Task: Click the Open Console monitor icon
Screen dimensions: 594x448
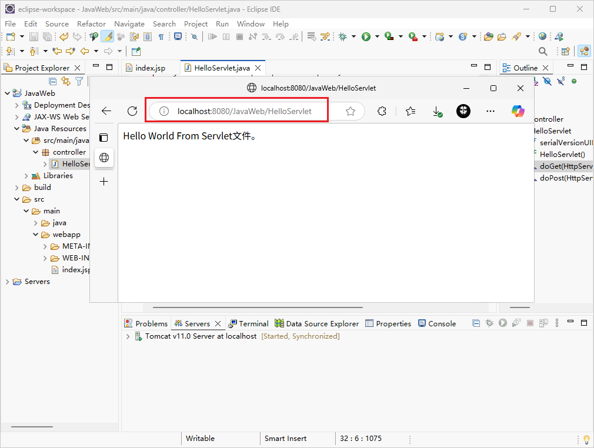Action: coord(178,36)
